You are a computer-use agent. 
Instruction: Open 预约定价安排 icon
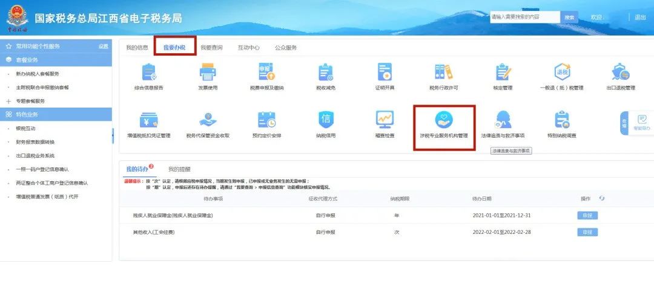(x=266, y=120)
